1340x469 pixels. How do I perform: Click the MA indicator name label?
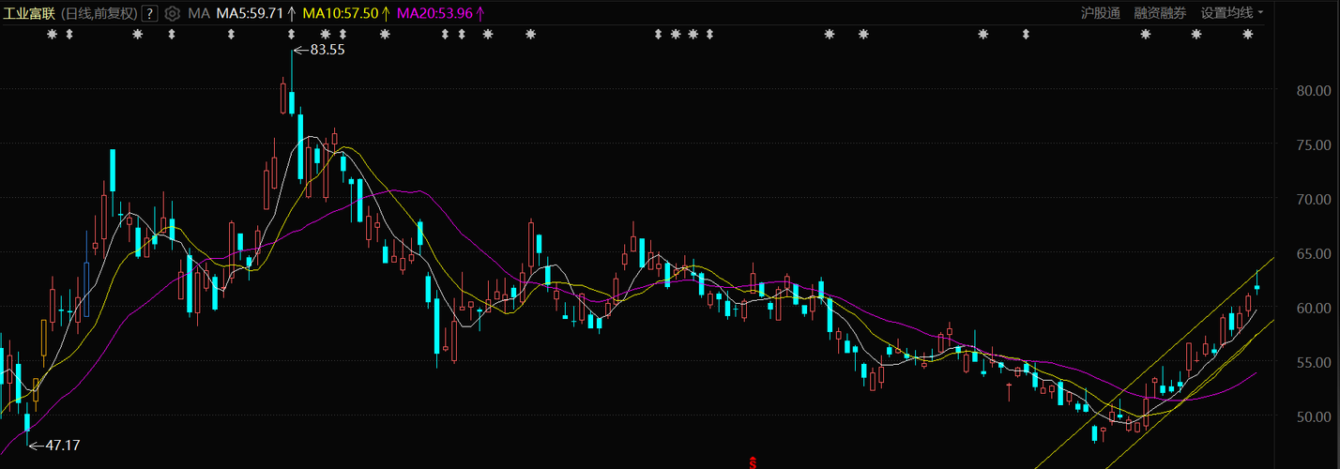(199, 13)
